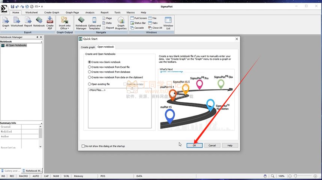Image resolution: width=322 pixels, height=180 pixels.
Task: Click the Window List icon
Action: [168, 22]
